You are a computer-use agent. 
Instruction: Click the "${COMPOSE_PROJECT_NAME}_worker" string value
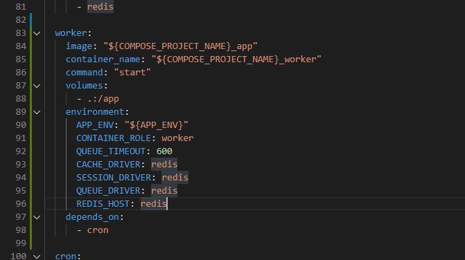236,59
